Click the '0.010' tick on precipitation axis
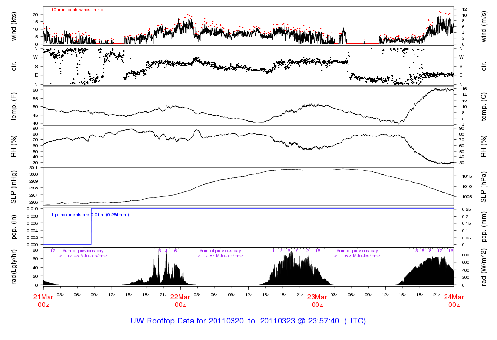Viewport: 497px width, 340px height. coord(33,209)
